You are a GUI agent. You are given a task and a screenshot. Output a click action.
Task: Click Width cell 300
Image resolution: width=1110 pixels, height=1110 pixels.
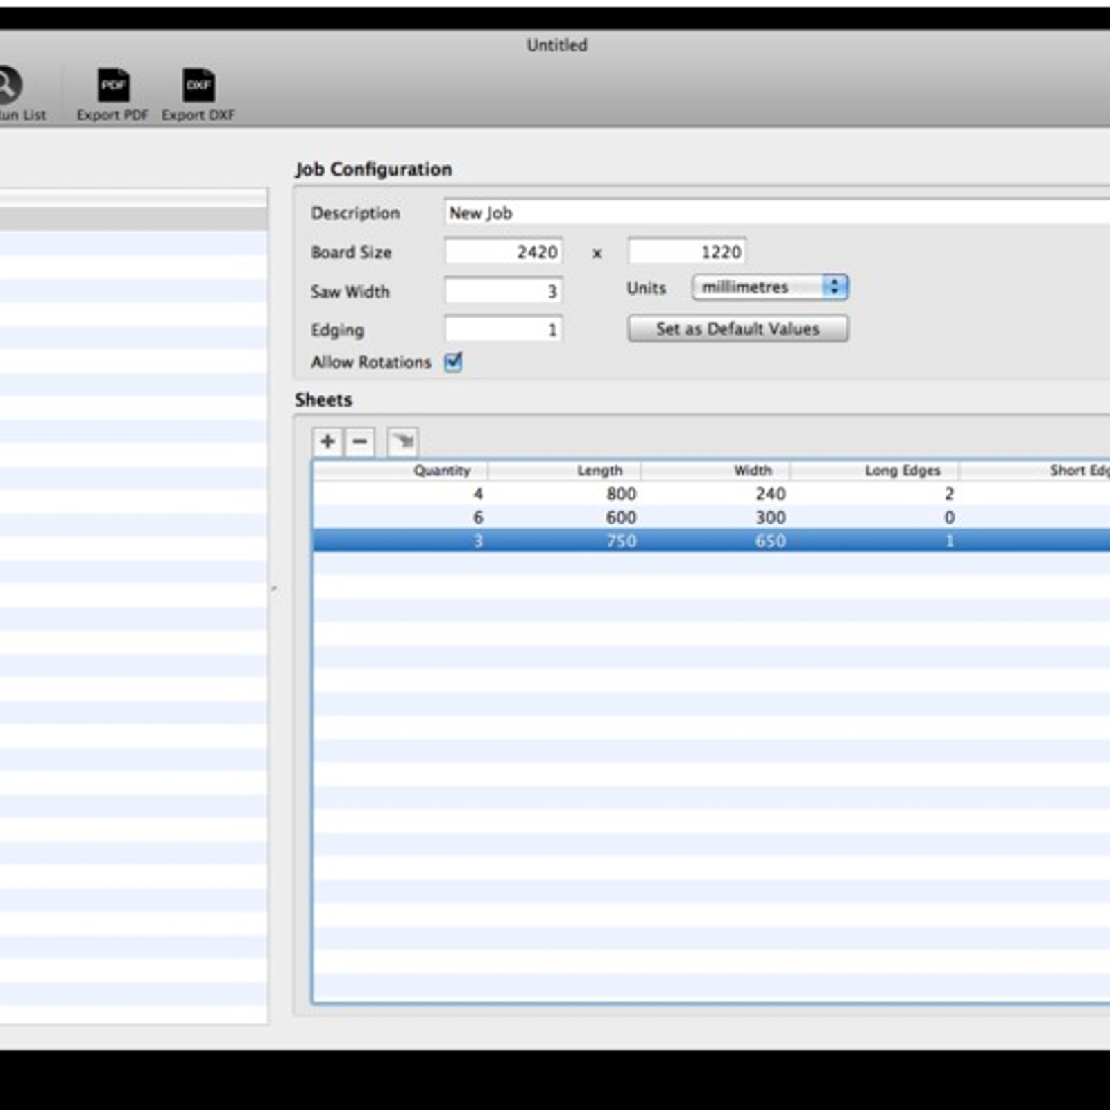[x=770, y=518]
